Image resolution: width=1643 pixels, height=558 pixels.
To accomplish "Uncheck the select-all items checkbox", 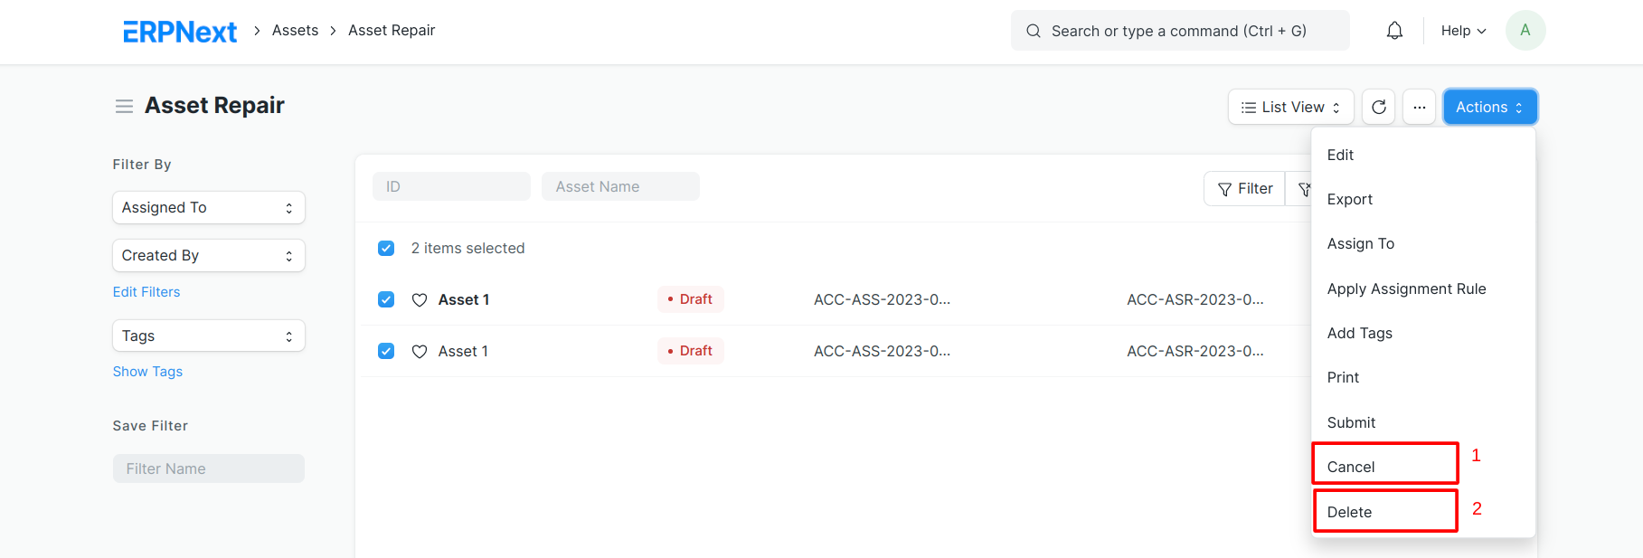I will tap(386, 248).
